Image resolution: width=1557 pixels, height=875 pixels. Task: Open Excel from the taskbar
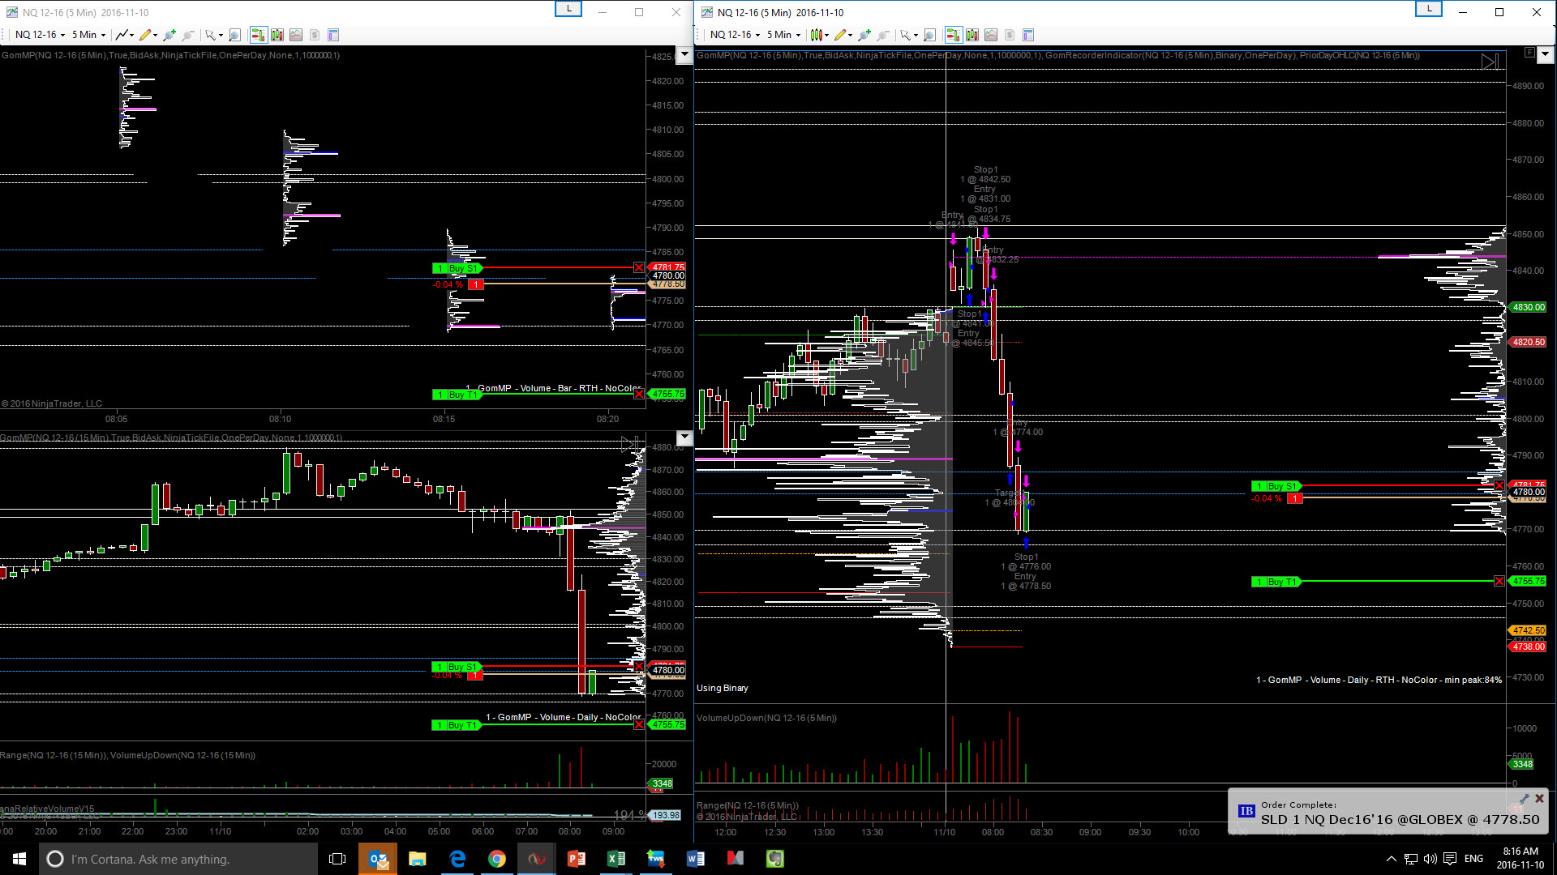click(x=616, y=859)
